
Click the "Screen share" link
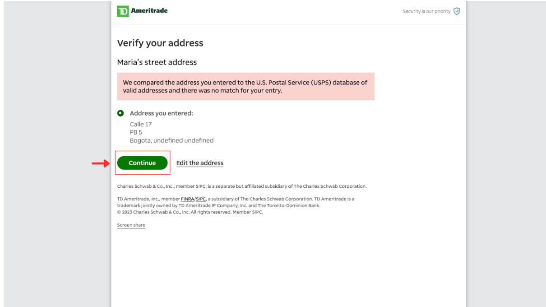(131, 225)
